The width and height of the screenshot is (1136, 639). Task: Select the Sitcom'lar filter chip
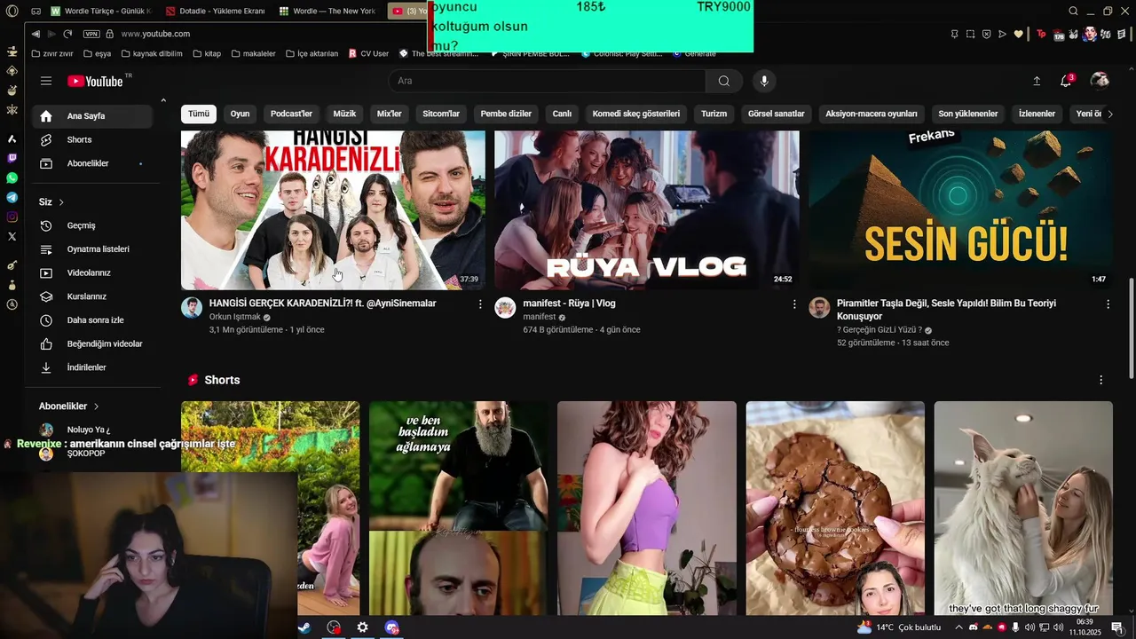click(x=441, y=114)
